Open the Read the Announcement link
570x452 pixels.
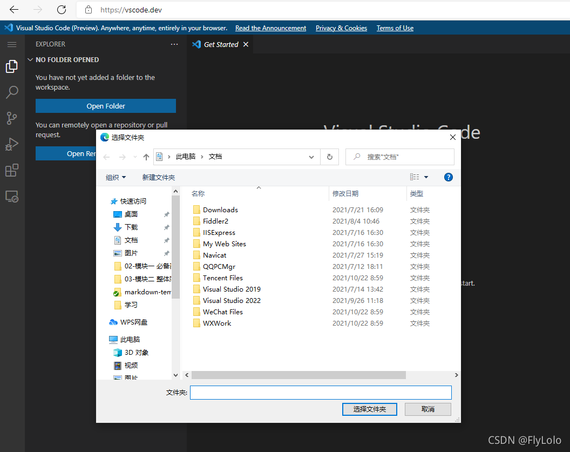[x=270, y=28]
